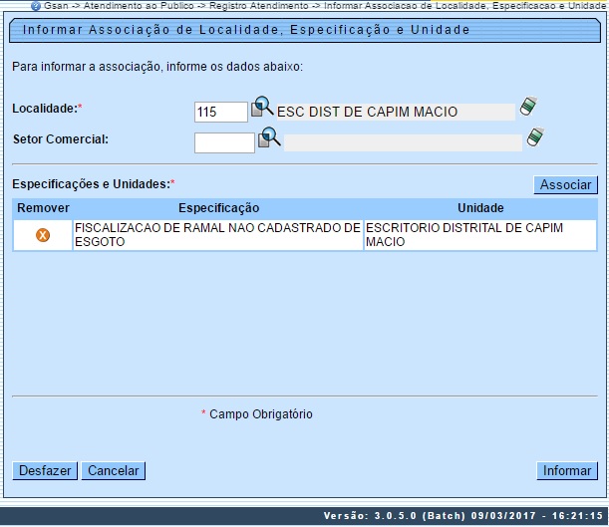Click the Campo Obrigatório note

257,414
